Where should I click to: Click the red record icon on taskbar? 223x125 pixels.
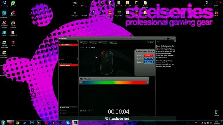click(x=10, y=123)
